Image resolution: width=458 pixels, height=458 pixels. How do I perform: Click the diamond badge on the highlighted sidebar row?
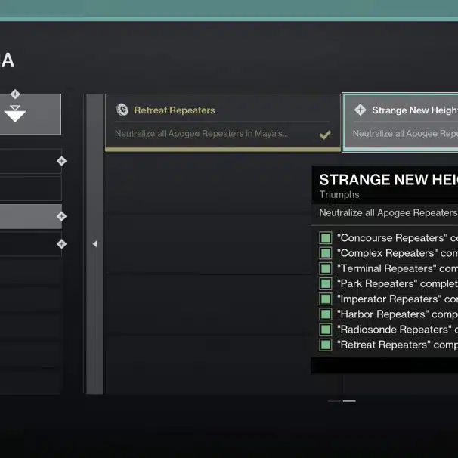pos(61,216)
